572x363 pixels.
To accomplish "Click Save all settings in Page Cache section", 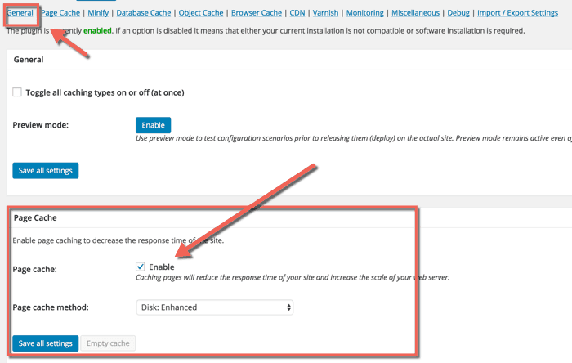I will point(46,343).
